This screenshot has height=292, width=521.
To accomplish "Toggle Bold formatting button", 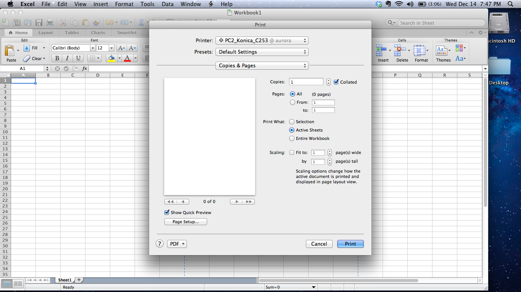I will pyautogui.click(x=57, y=58).
